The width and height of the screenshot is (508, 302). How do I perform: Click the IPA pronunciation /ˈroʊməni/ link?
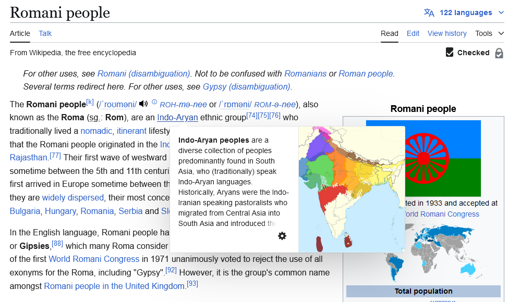[x=118, y=105]
